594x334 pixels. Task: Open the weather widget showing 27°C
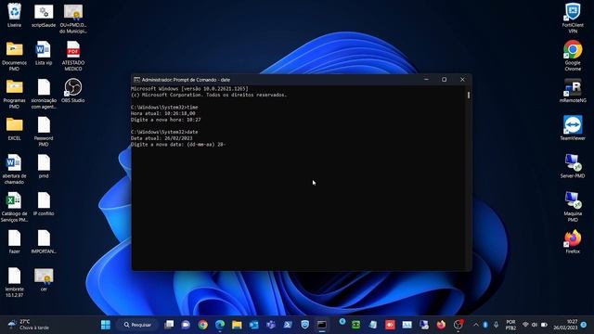pyautogui.click(x=29, y=325)
